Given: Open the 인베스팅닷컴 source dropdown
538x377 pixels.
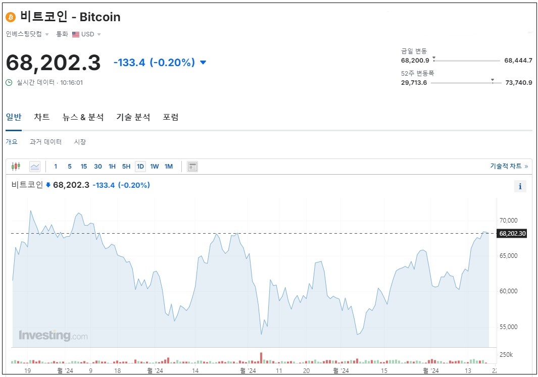Looking at the screenshot, I should [x=27, y=34].
